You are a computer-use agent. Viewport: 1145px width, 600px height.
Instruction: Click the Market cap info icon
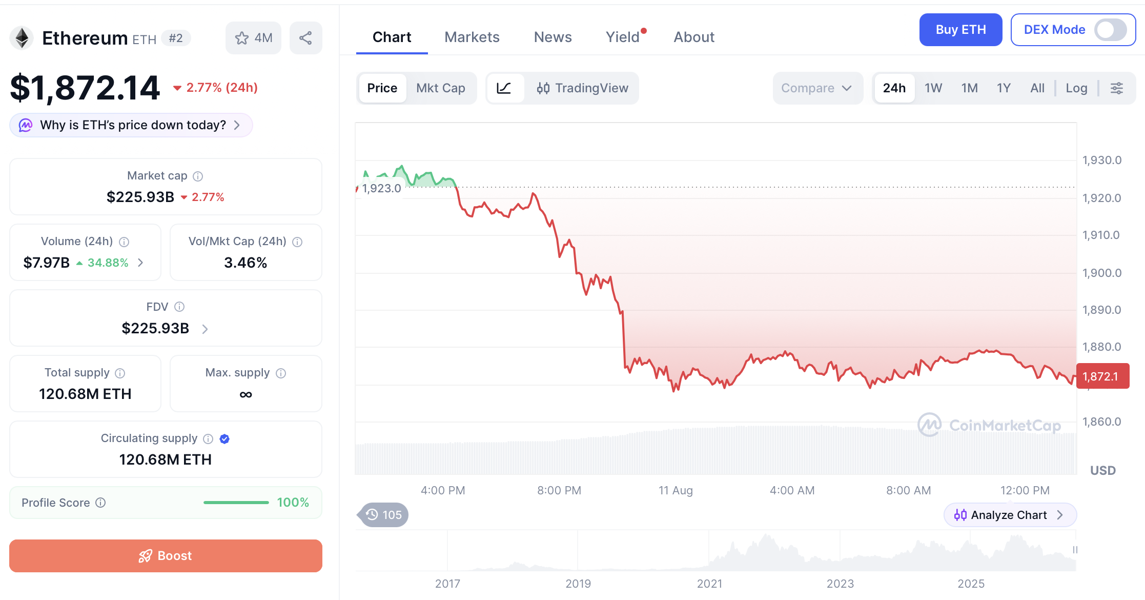[x=198, y=176]
